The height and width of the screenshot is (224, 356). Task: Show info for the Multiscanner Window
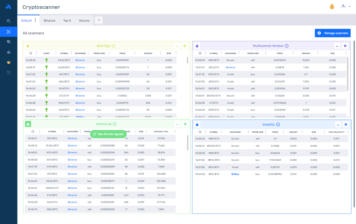point(287,46)
